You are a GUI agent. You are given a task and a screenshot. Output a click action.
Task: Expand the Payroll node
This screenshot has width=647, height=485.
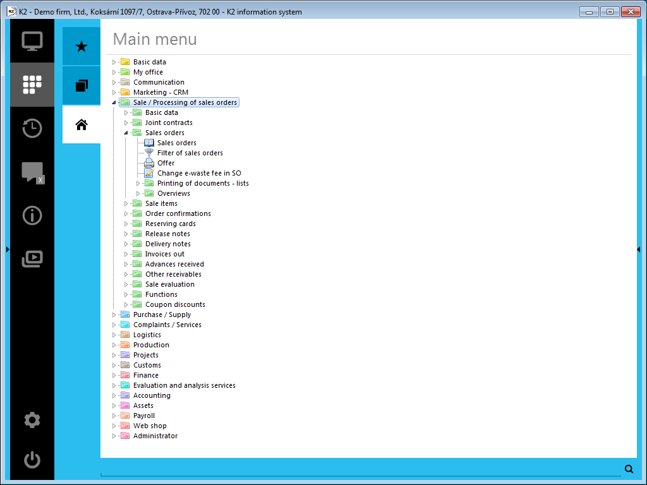coord(114,416)
